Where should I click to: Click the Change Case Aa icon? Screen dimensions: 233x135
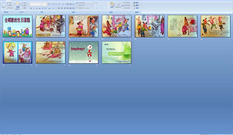(x=49, y=8)
